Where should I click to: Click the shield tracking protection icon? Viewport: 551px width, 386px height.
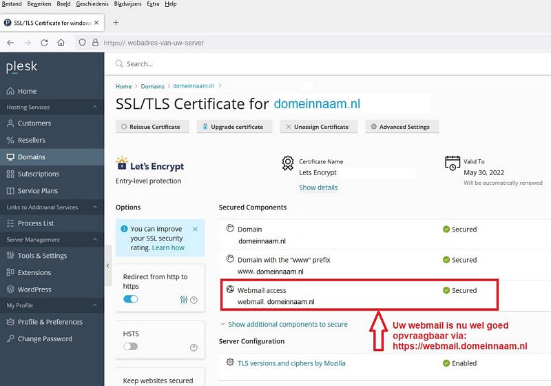82,43
